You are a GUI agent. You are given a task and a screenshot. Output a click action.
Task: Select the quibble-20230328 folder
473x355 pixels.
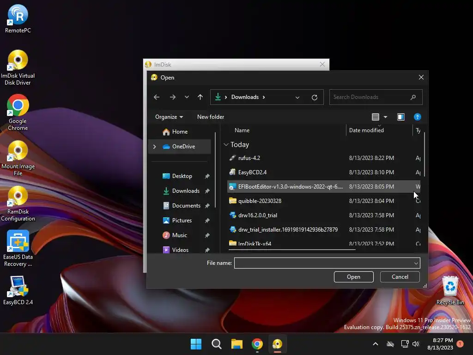pyautogui.click(x=323, y=201)
